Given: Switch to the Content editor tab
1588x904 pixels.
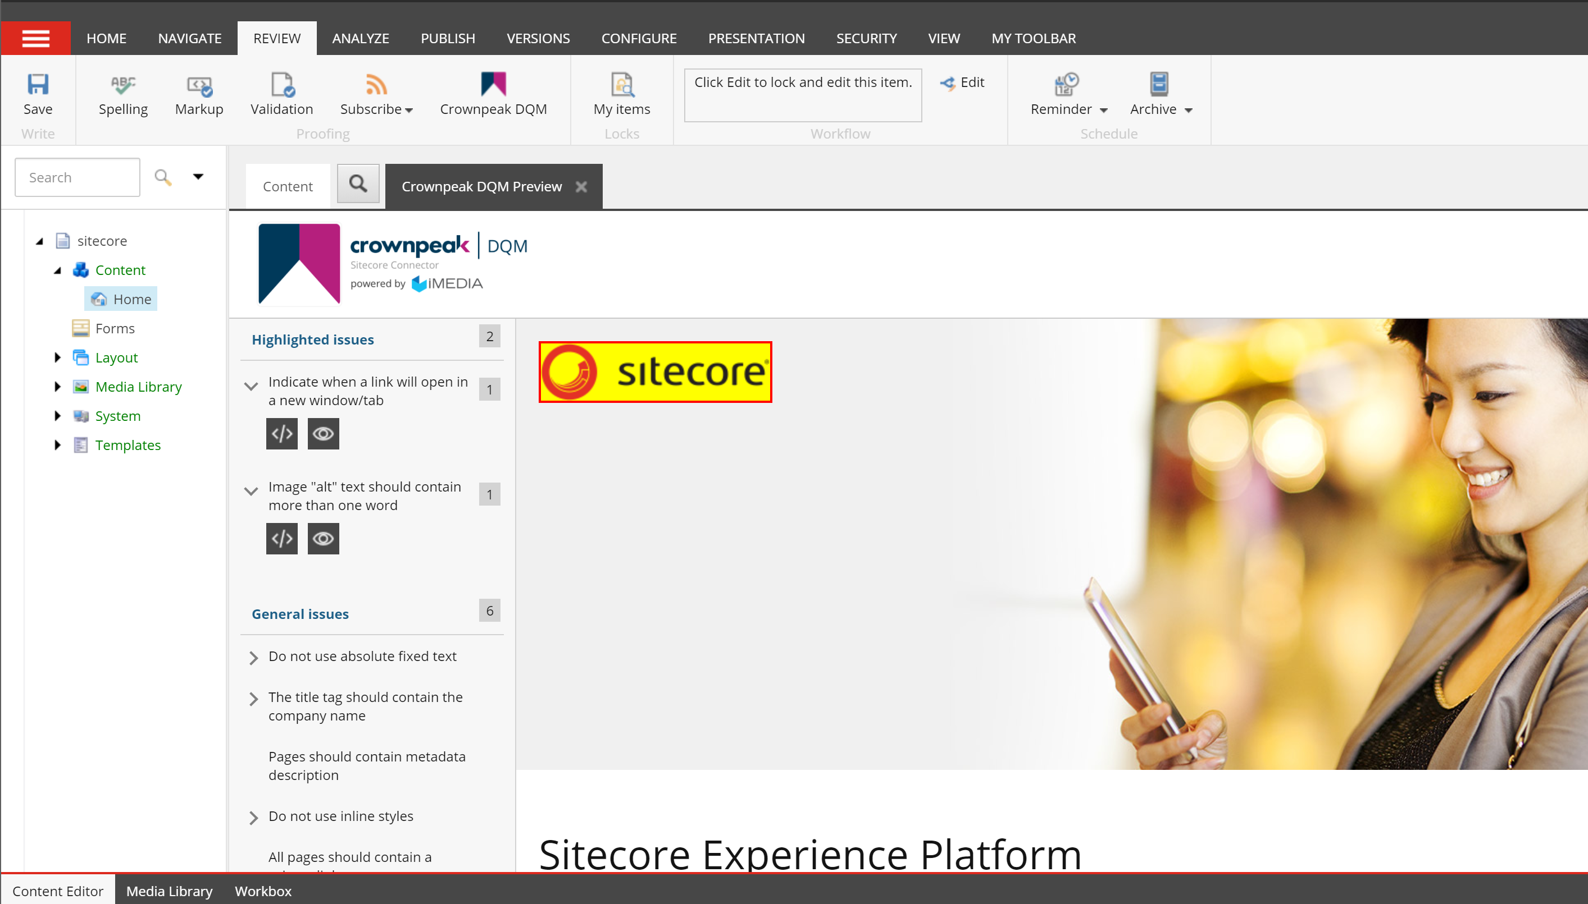Looking at the screenshot, I should click(x=288, y=186).
